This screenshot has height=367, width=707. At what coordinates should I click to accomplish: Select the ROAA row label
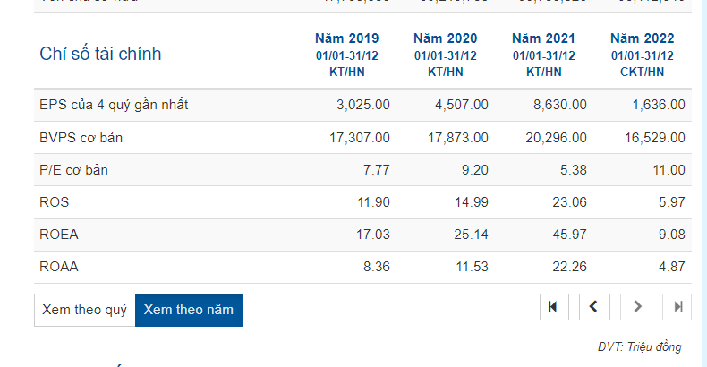59,266
